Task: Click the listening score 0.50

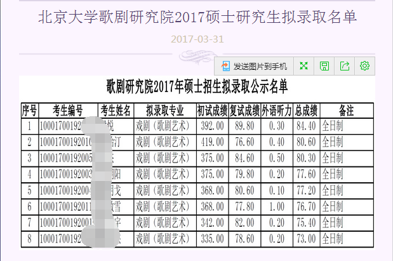Action: tap(277, 158)
